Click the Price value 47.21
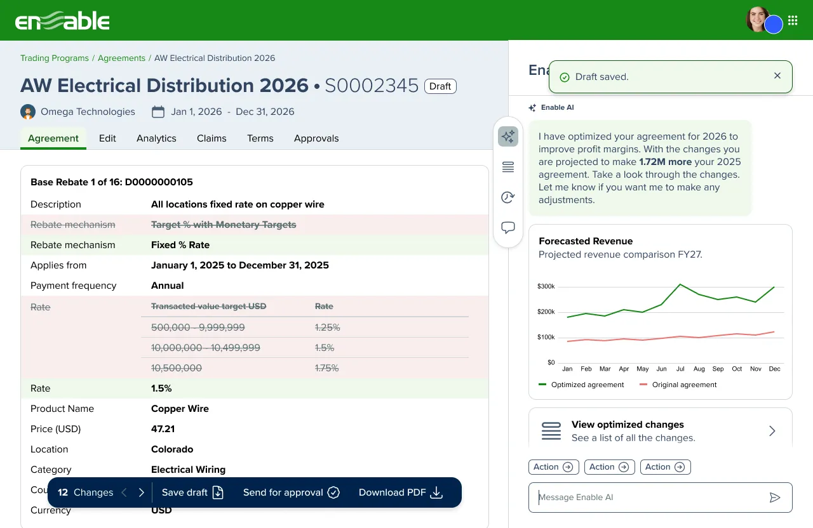The width and height of the screenshot is (813, 528). pos(163,429)
